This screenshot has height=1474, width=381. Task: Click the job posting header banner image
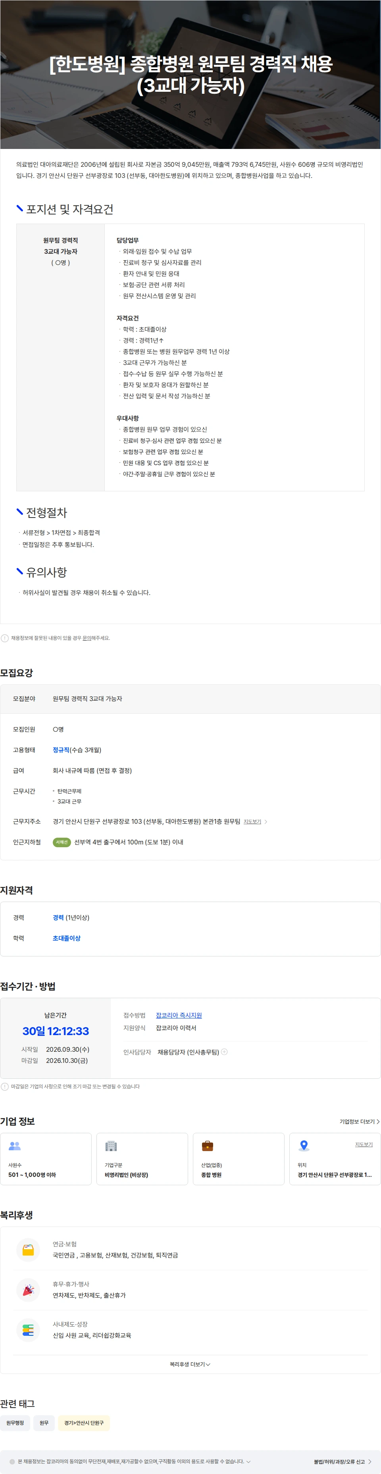(x=190, y=74)
